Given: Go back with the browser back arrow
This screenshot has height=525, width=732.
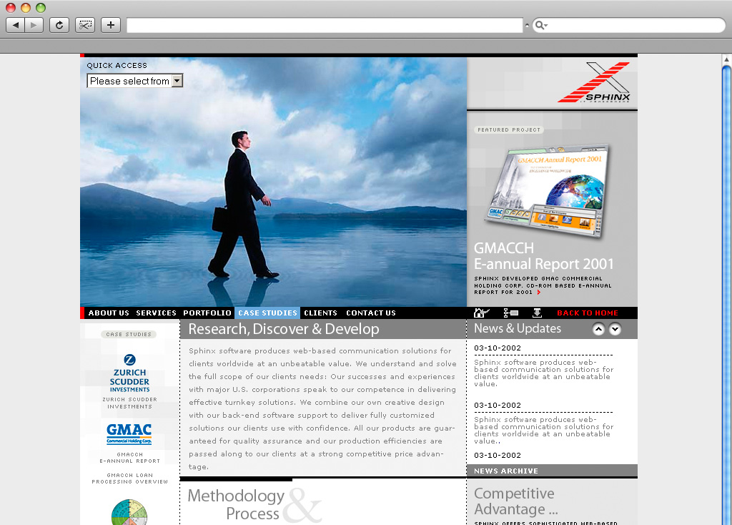Looking at the screenshot, I should tap(16, 25).
